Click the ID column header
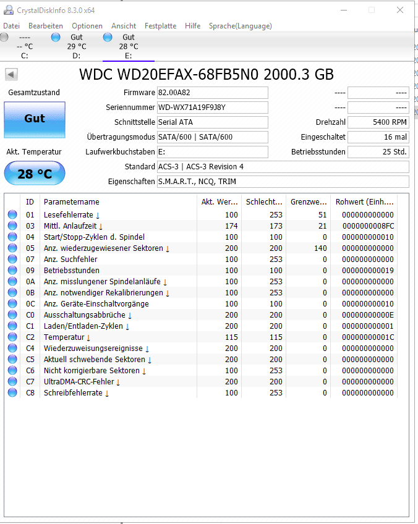Screen dimensions: 418x524 (x=30, y=202)
